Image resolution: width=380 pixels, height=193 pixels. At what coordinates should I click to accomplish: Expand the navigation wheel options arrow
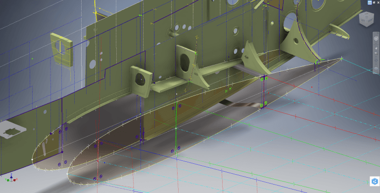pos(376,43)
